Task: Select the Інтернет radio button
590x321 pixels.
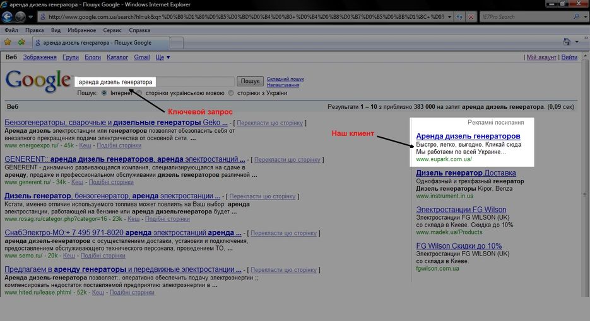Action: pos(104,93)
